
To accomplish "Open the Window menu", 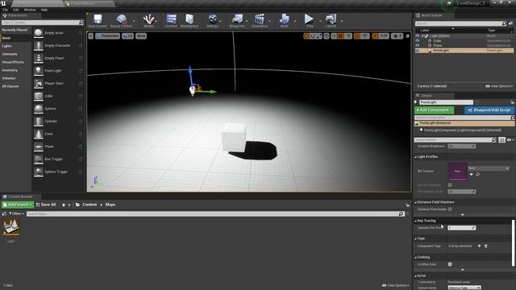I will (x=30, y=10).
